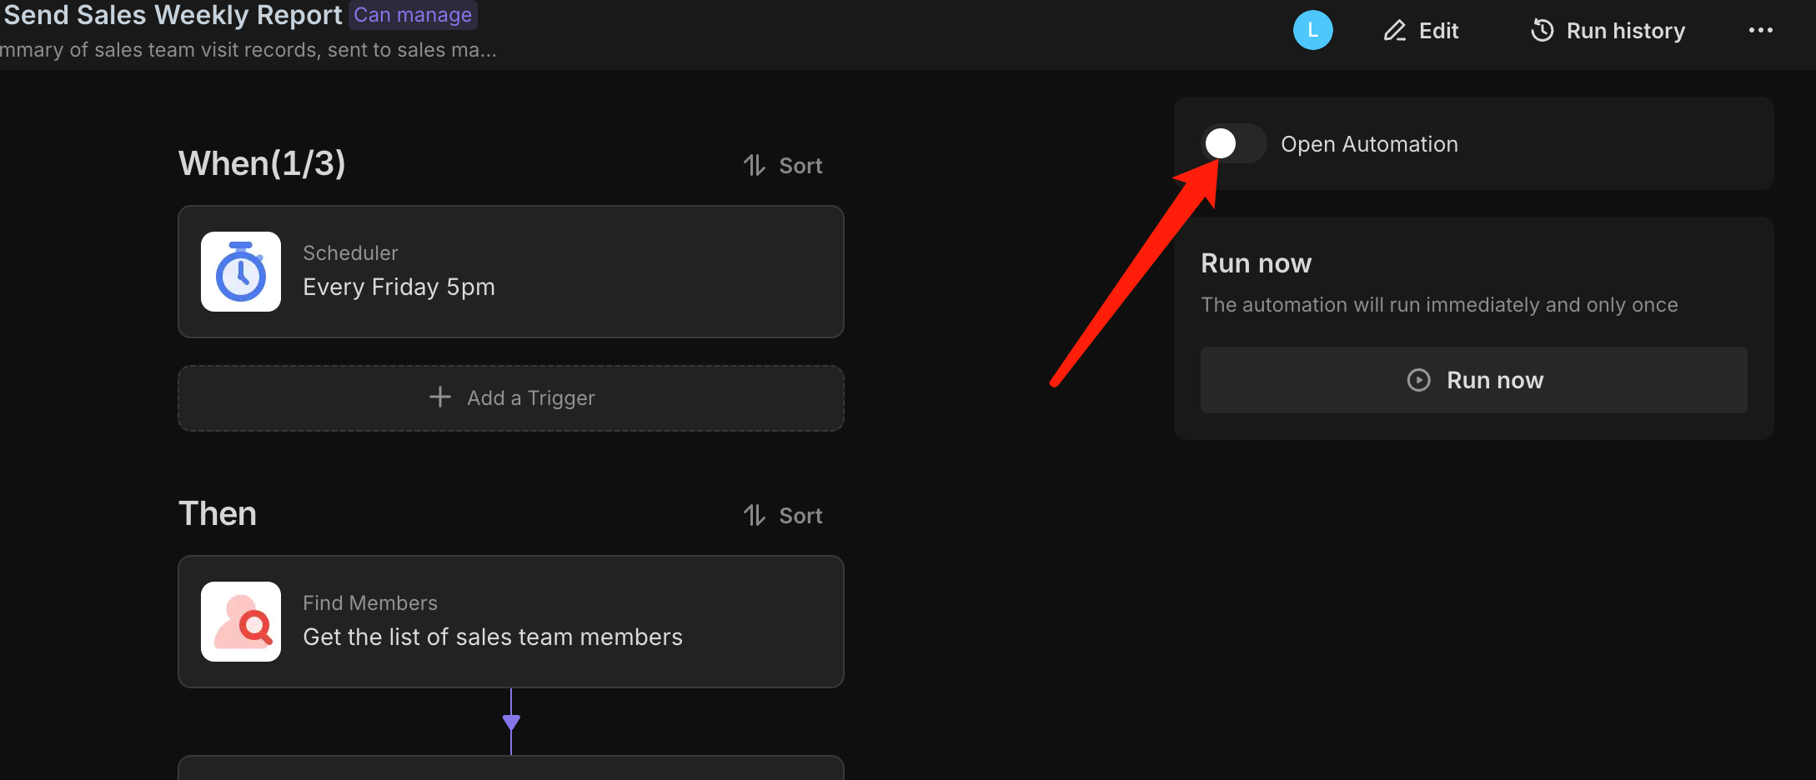This screenshot has width=1816, height=780.
Task: Click the plus icon in Add a Trigger
Action: [x=440, y=397]
